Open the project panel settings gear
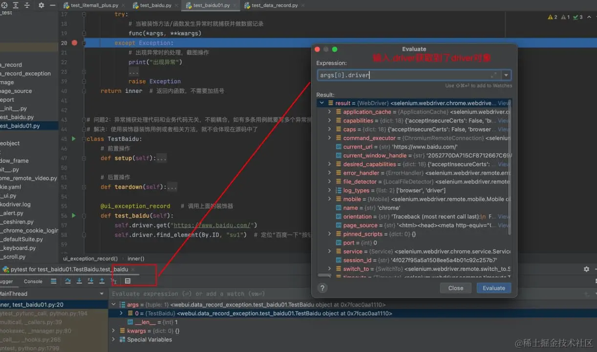 pyautogui.click(x=41, y=5)
